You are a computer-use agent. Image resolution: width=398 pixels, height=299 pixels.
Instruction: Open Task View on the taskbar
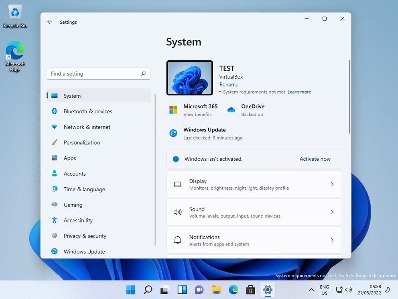pos(165,290)
